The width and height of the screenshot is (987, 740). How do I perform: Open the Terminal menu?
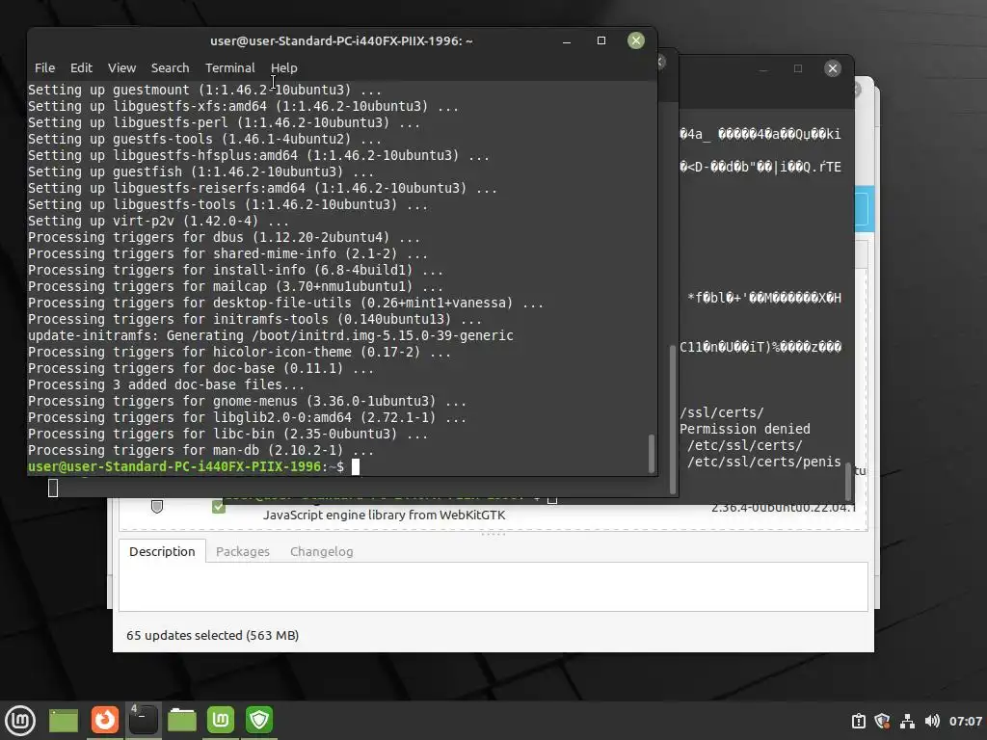[x=229, y=68]
